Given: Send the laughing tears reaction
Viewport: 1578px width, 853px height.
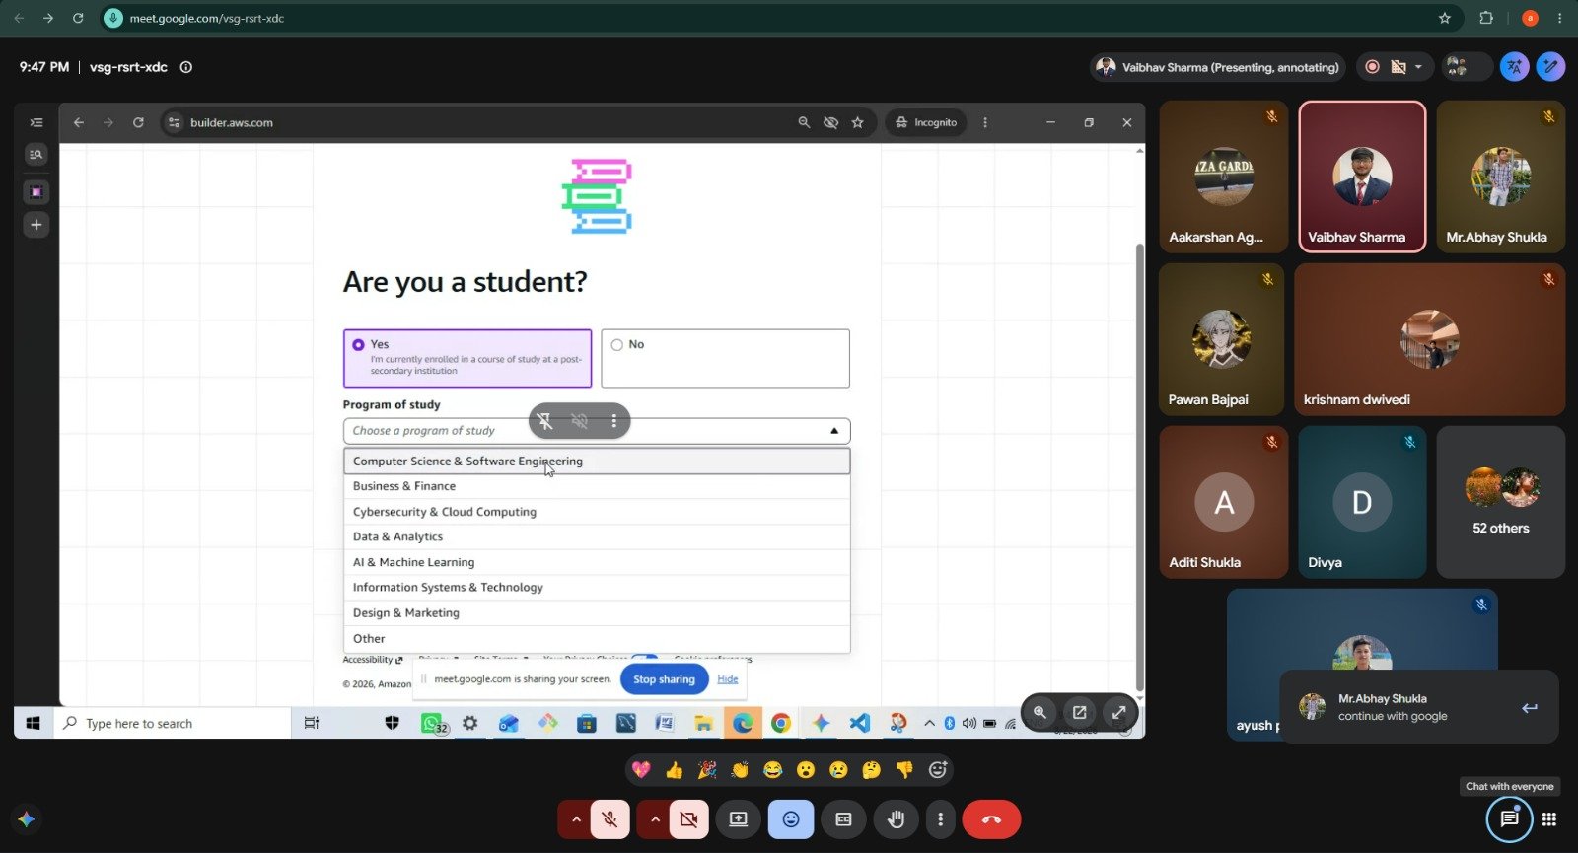Looking at the screenshot, I should [x=773, y=770].
